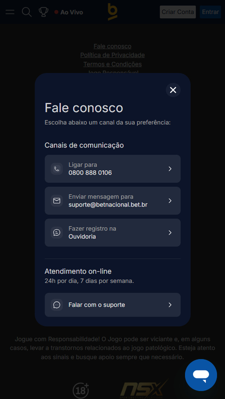
Task: Open the blue floating chat widget
Action: pos(201,375)
